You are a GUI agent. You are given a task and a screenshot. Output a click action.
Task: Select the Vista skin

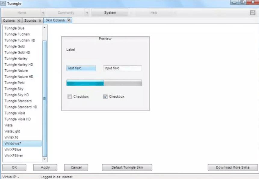point(23,125)
